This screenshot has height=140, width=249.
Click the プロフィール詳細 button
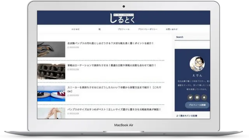(x=197, y=105)
